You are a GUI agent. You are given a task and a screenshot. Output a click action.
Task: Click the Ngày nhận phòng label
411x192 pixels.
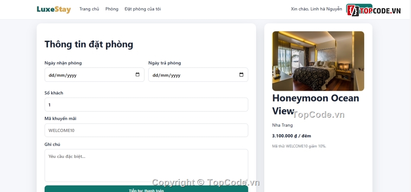tap(63, 63)
